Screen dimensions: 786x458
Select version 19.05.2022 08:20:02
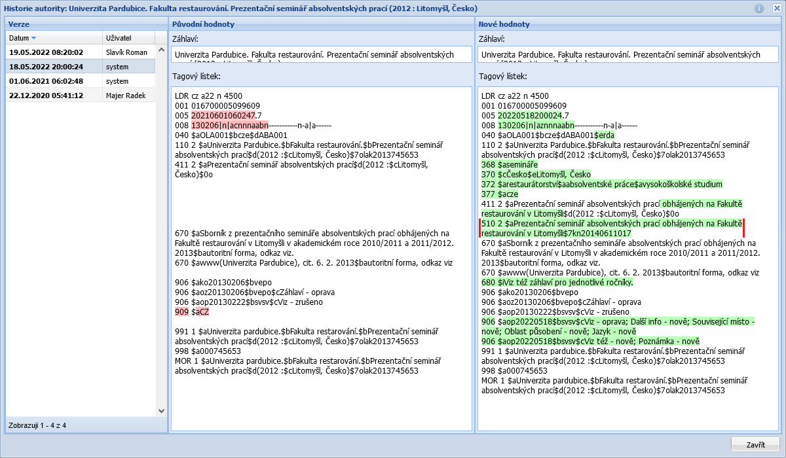pos(46,52)
